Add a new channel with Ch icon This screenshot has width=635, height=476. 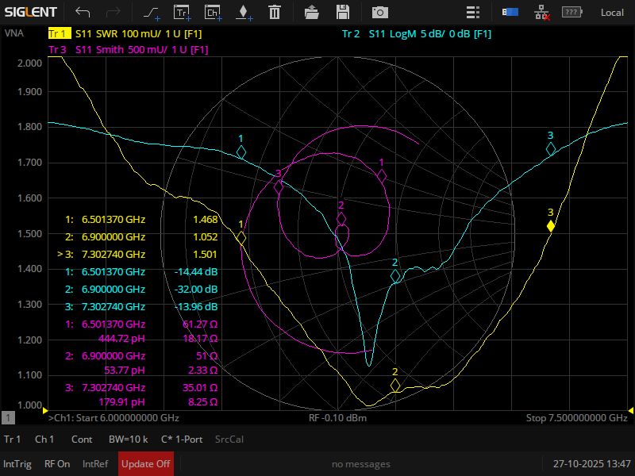212,12
